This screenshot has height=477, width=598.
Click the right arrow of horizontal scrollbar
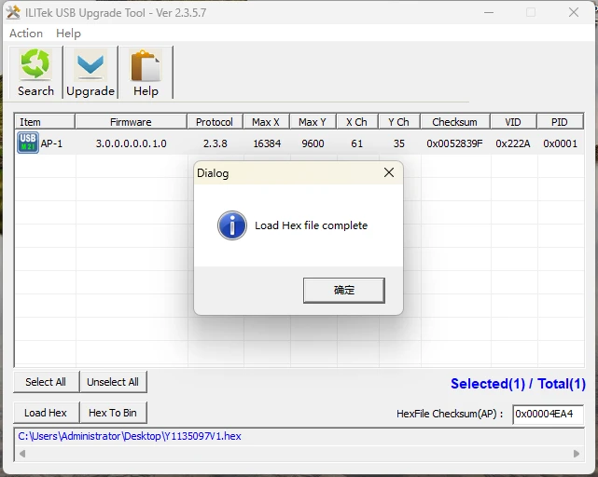(x=577, y=454)
